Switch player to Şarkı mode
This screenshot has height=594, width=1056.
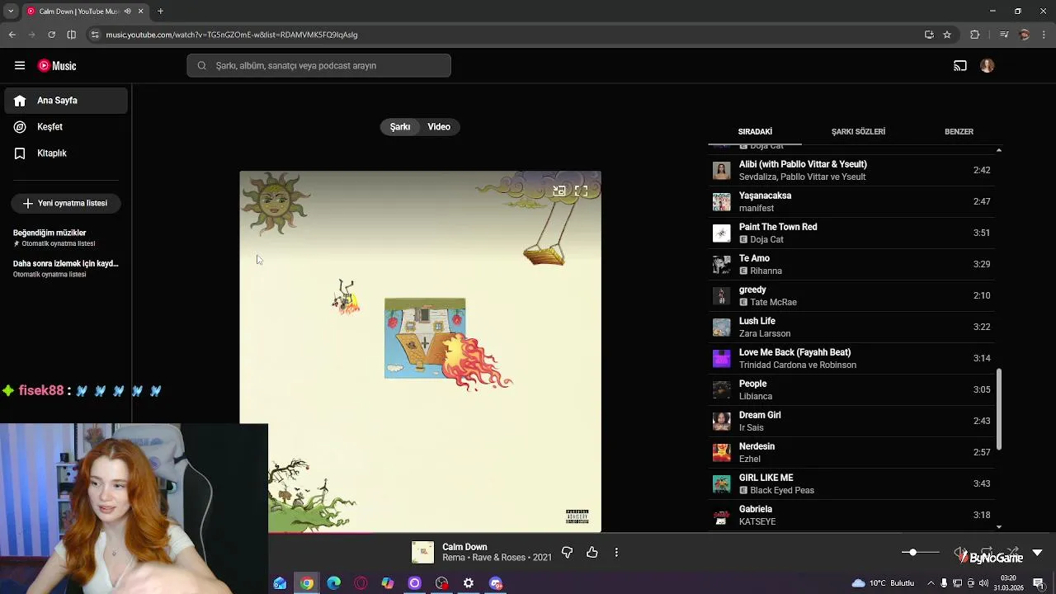400,127
